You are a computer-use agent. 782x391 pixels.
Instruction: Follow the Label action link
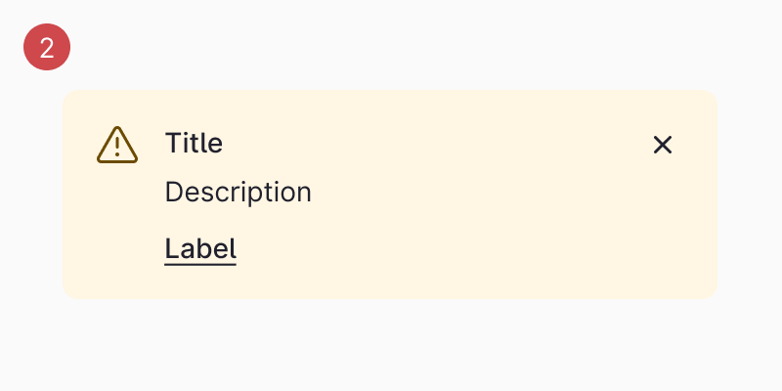pyautogui.click(x=200, y=248)
